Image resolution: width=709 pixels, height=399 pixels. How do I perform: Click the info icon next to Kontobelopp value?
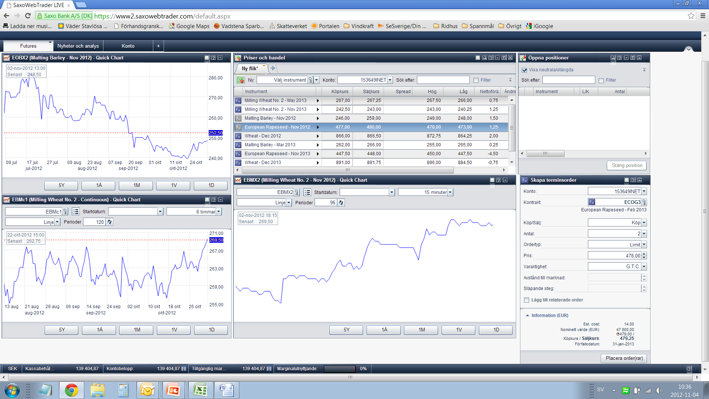coord(184,369)
